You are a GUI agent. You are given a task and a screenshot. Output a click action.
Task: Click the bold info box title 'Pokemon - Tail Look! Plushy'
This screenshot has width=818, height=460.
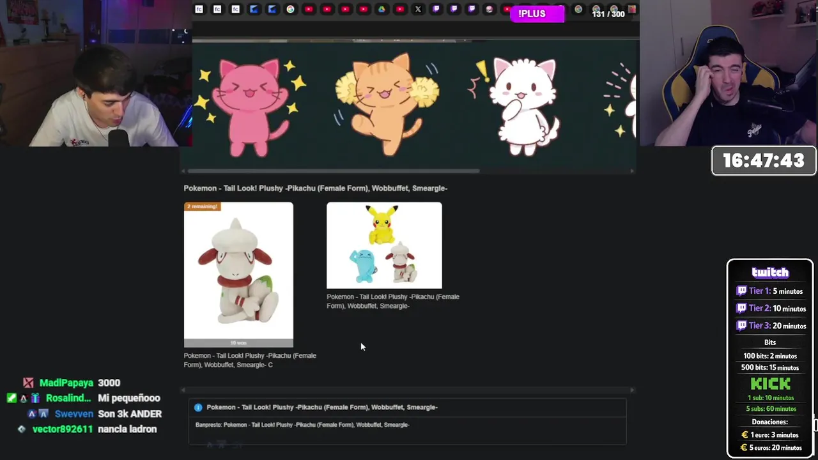tap(322, 407)
